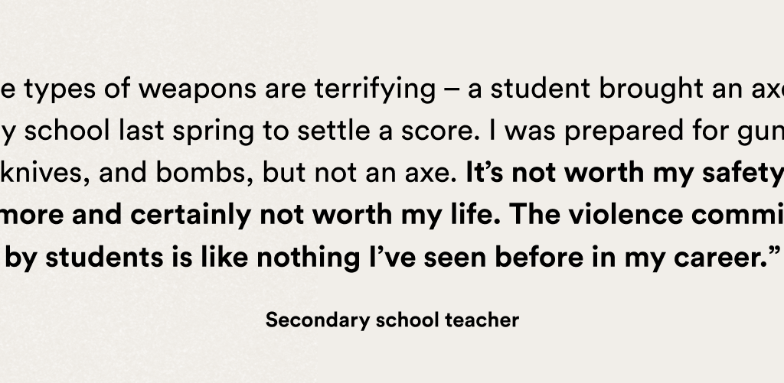Click the word "prepared" in the second line
784x383 pixels.
[624, 132]
